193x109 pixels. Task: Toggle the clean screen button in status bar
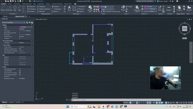click(189, 103)
